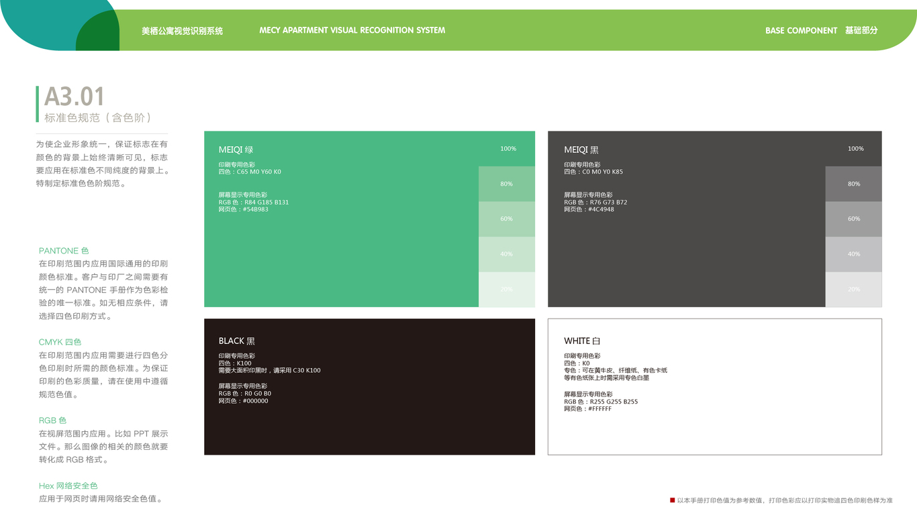The height and width of the screenshot is (515, 917).
Task: Select the 80% tint swatch of MEIQI green
Action: (507, 184)
